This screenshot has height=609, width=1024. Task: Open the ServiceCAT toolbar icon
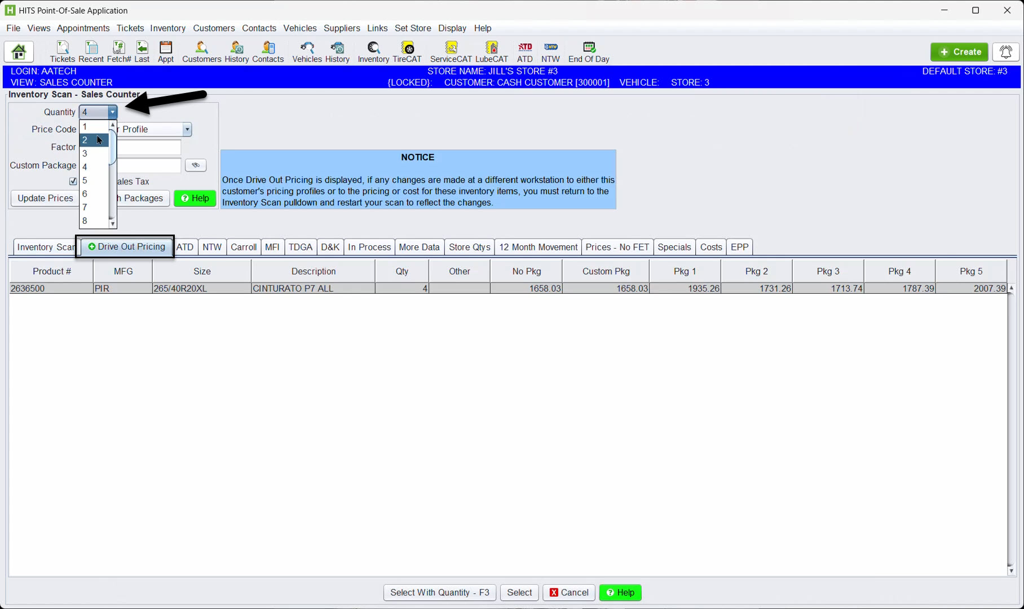pyautogui.click(x=451, y=52)
